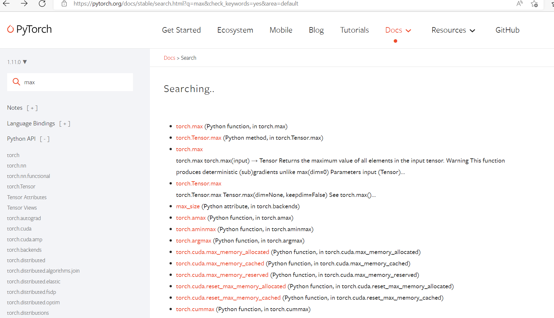Collapse the Python API section
Screen dimensions: 554x318
tap(45, 139)
